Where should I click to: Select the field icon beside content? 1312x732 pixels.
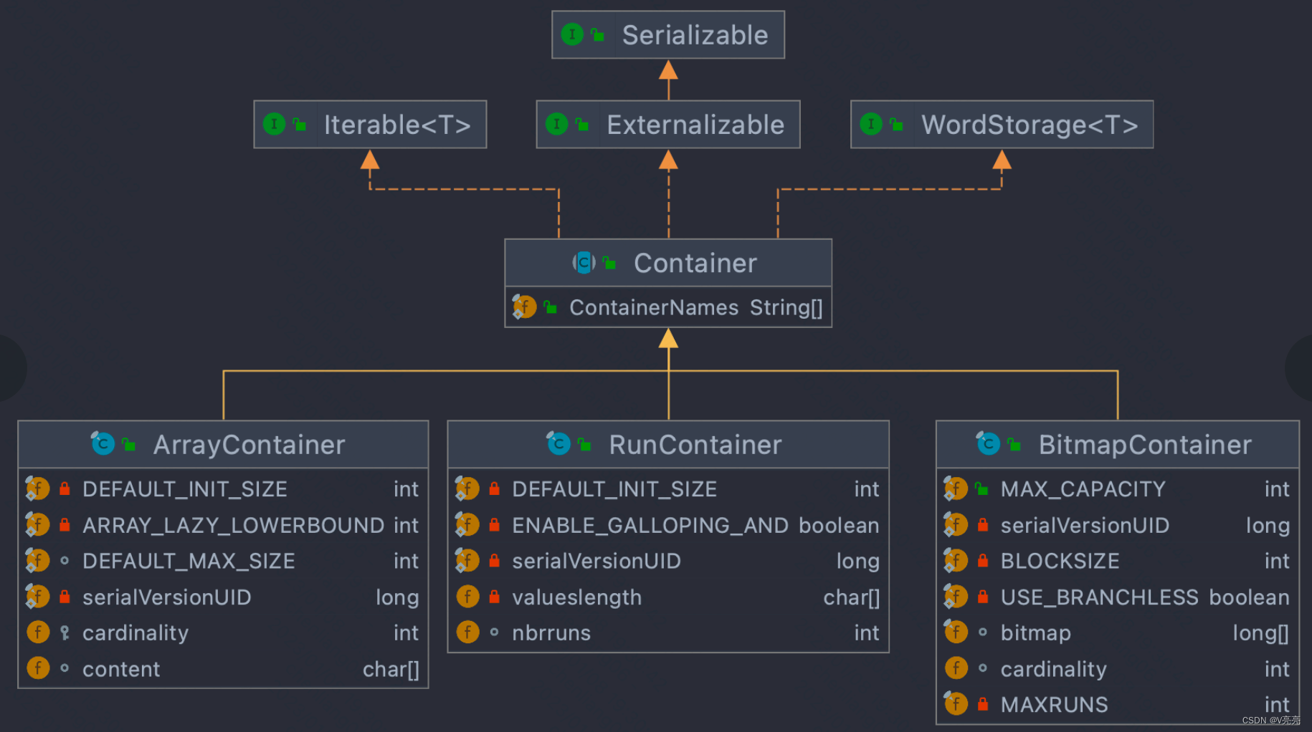click(x=37, y=668)
